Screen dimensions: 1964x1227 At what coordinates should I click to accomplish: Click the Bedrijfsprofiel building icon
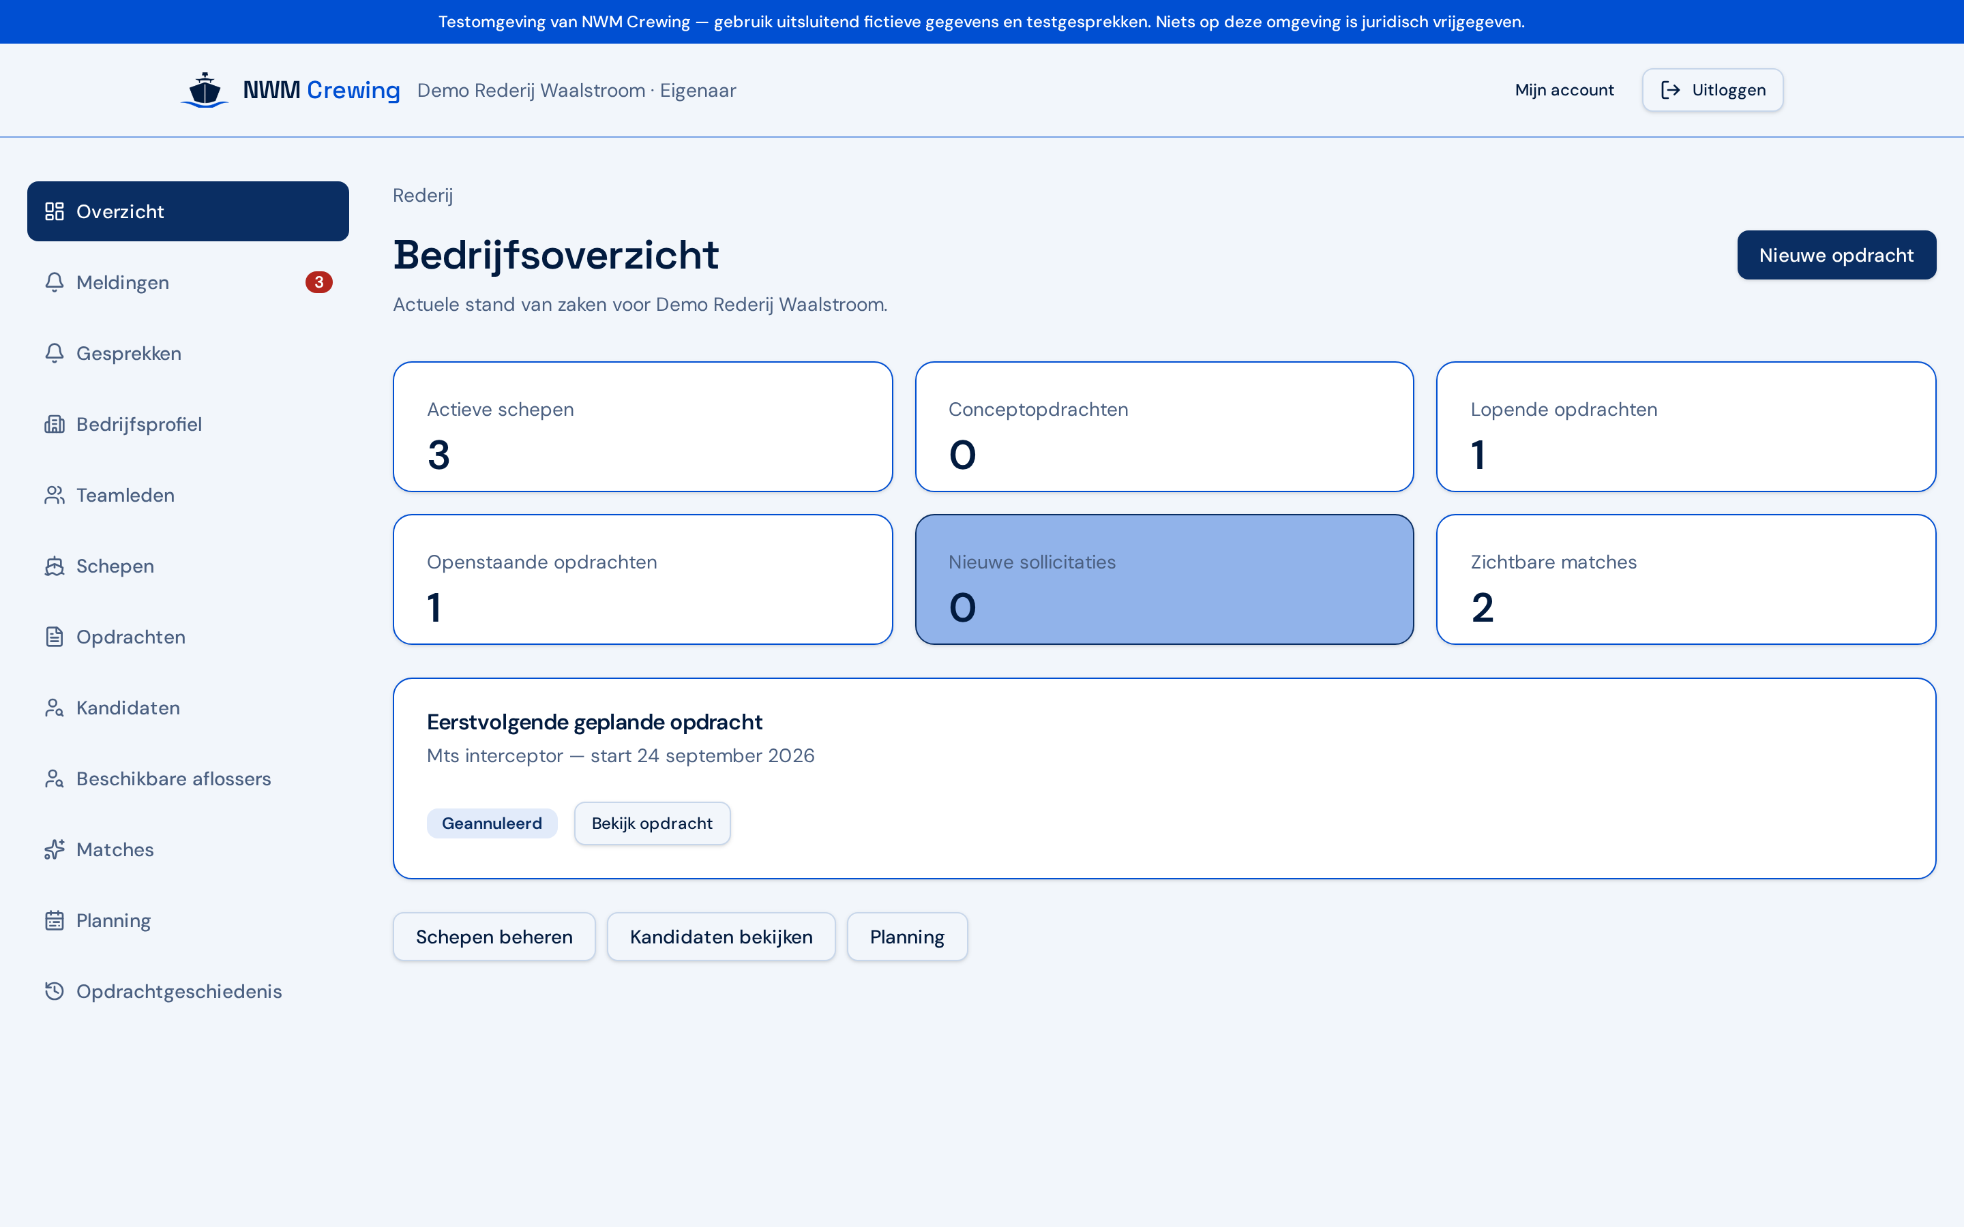pos(55,423)
